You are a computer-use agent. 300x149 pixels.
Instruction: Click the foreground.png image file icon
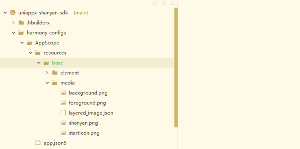tap(63, 103)
